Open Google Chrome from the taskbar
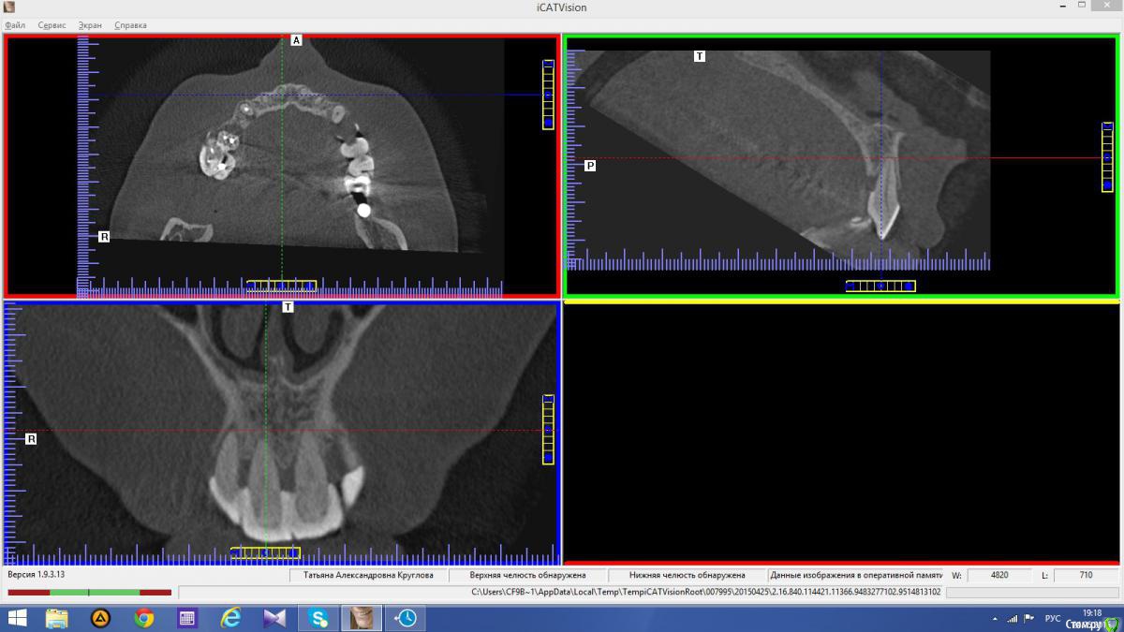Viewport: 1124px width, 632px height. pos(143,618)
